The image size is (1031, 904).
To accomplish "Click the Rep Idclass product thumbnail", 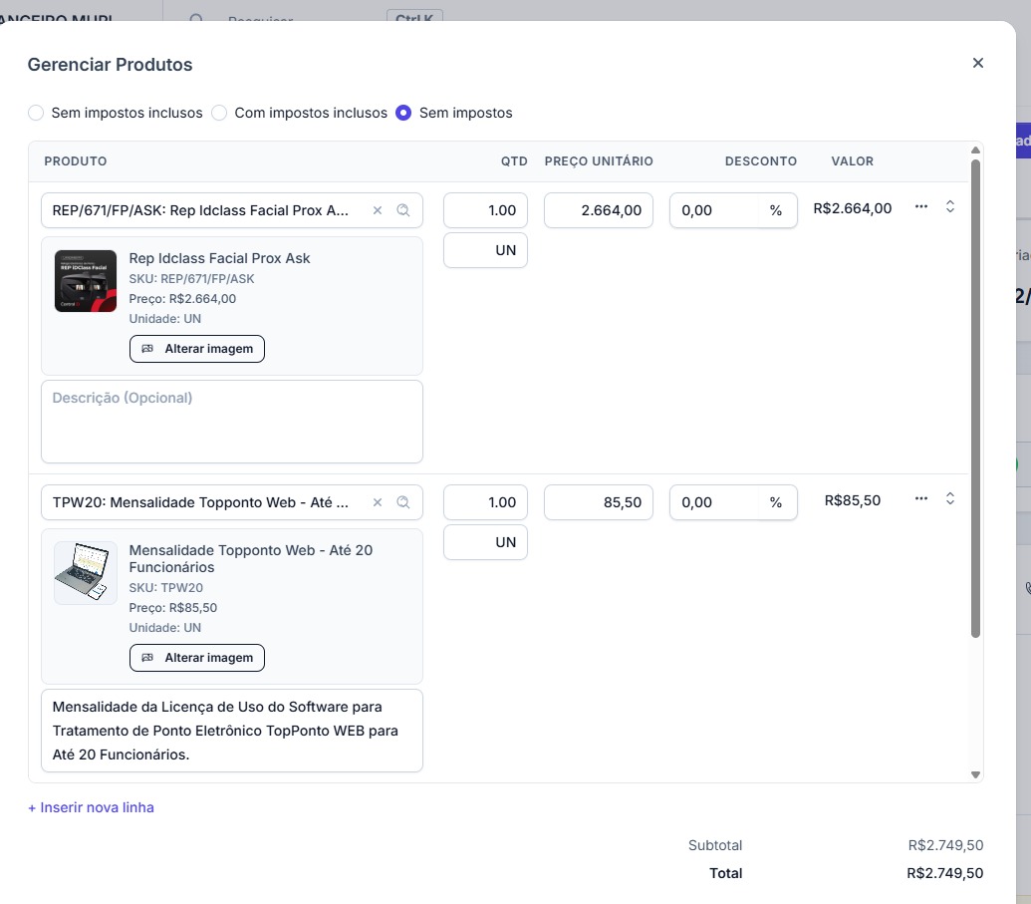I will (86, 281).
